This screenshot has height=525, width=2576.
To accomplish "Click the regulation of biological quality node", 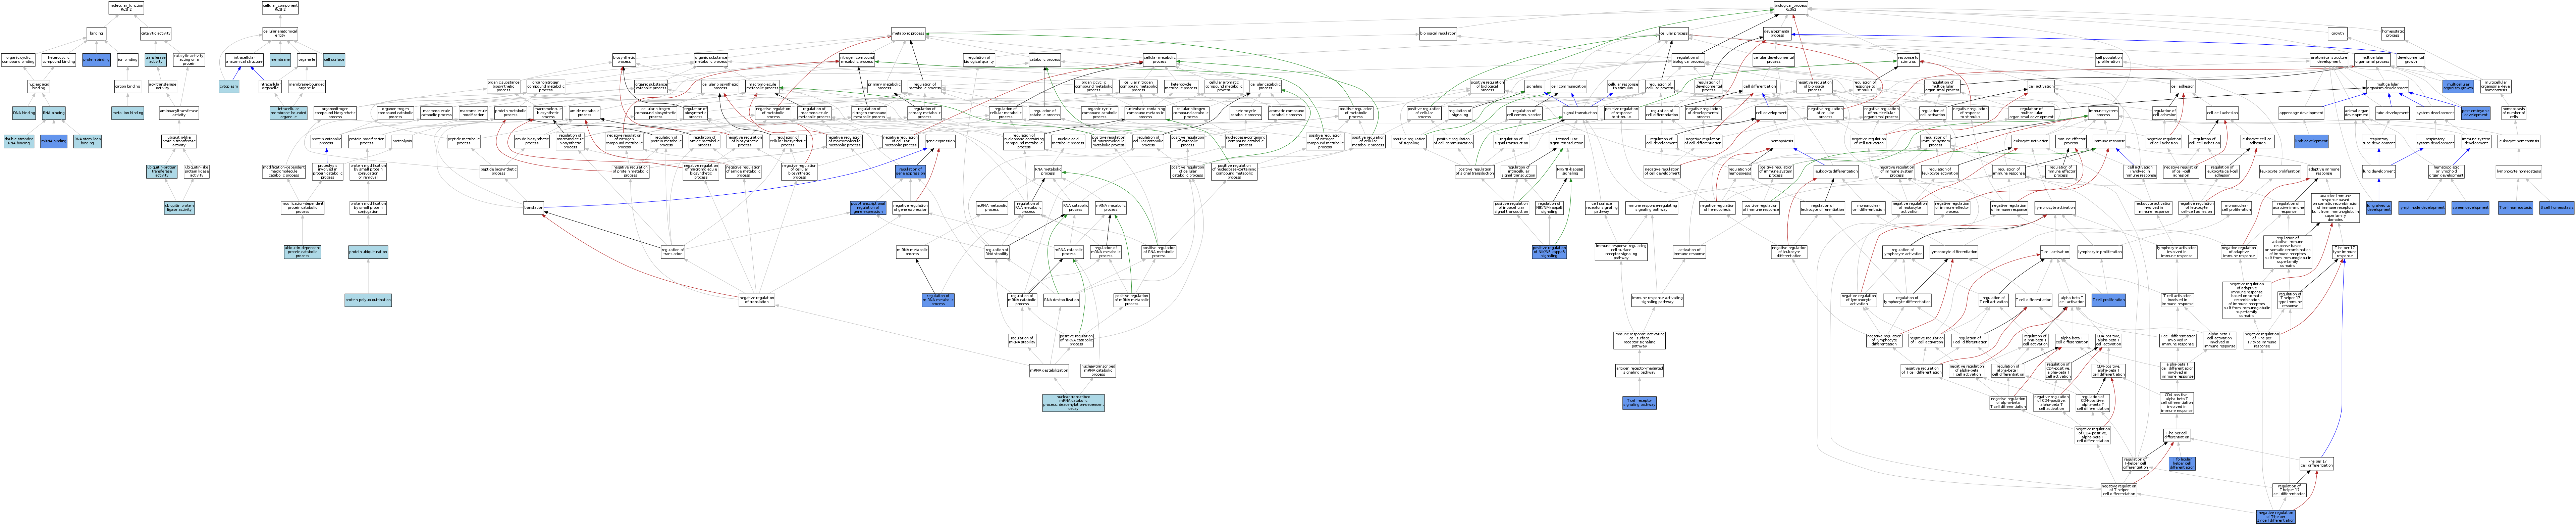I will 979,60.
